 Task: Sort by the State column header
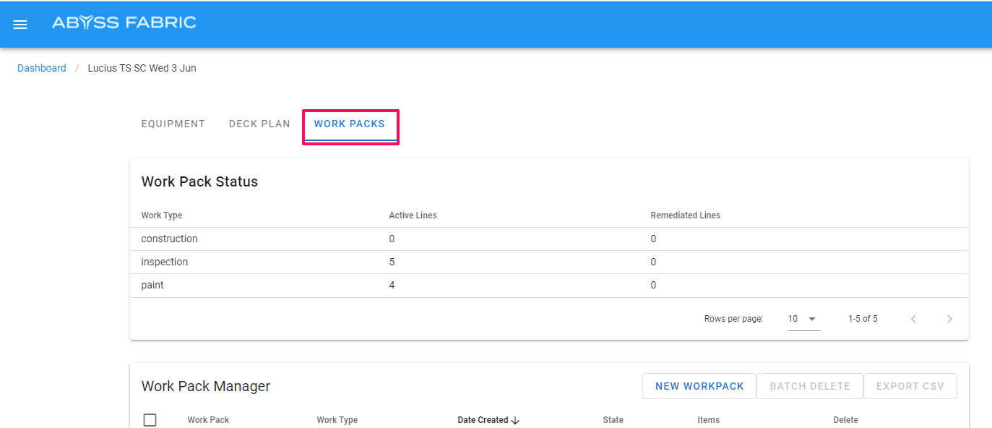coord(613,420)
